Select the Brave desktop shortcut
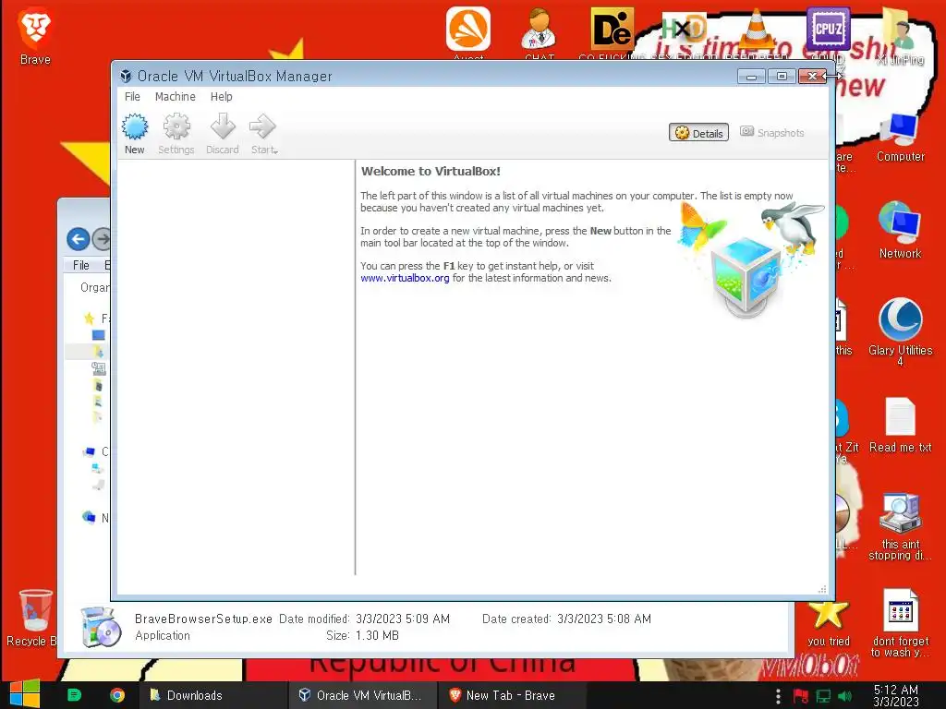This screenshot has width=946, height=709. pos(35,36)
